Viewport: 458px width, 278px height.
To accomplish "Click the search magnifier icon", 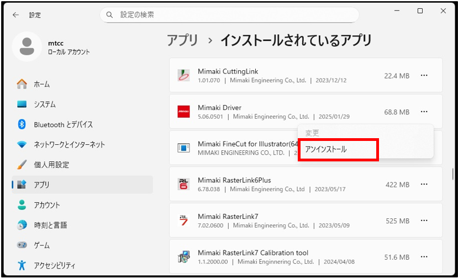I will tap(109, 15).
